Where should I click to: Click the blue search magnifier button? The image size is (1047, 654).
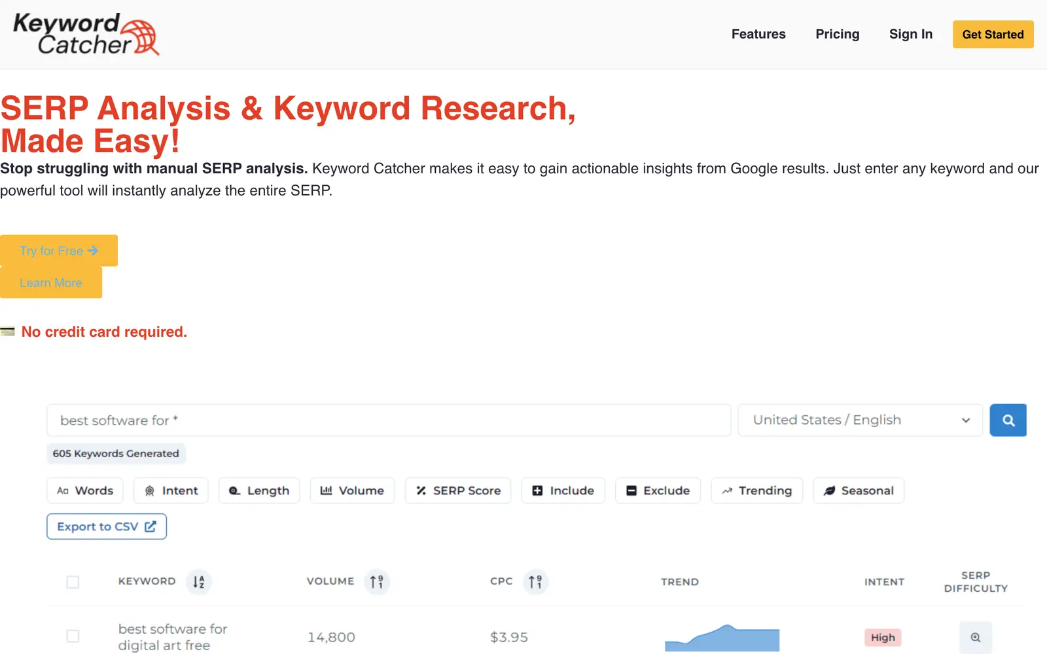pos(1008,420)
